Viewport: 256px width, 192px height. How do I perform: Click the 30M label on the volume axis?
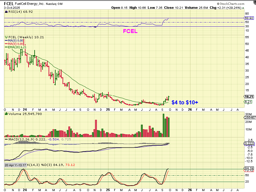248,114
